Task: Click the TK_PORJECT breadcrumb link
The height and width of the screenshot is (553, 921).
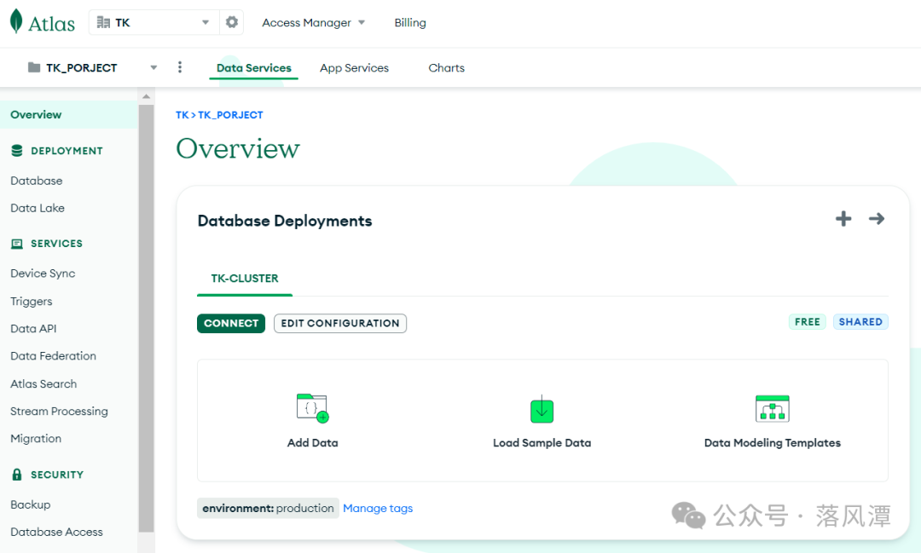Action: pos(230,115)
